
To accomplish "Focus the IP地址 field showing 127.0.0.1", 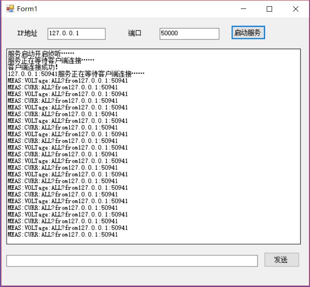I will pyautogui.click(x=77, y=33).
